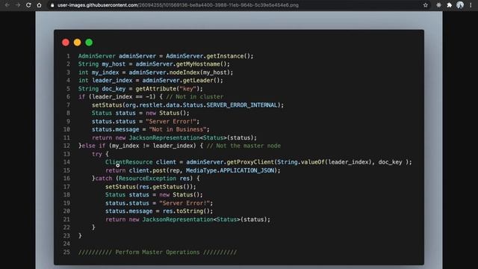The width and height of the screenshot is (478, 269).
Task: Click the line "int my_index = adminServer.nodeIndex(my_host);"
Action: coord(156,72)
